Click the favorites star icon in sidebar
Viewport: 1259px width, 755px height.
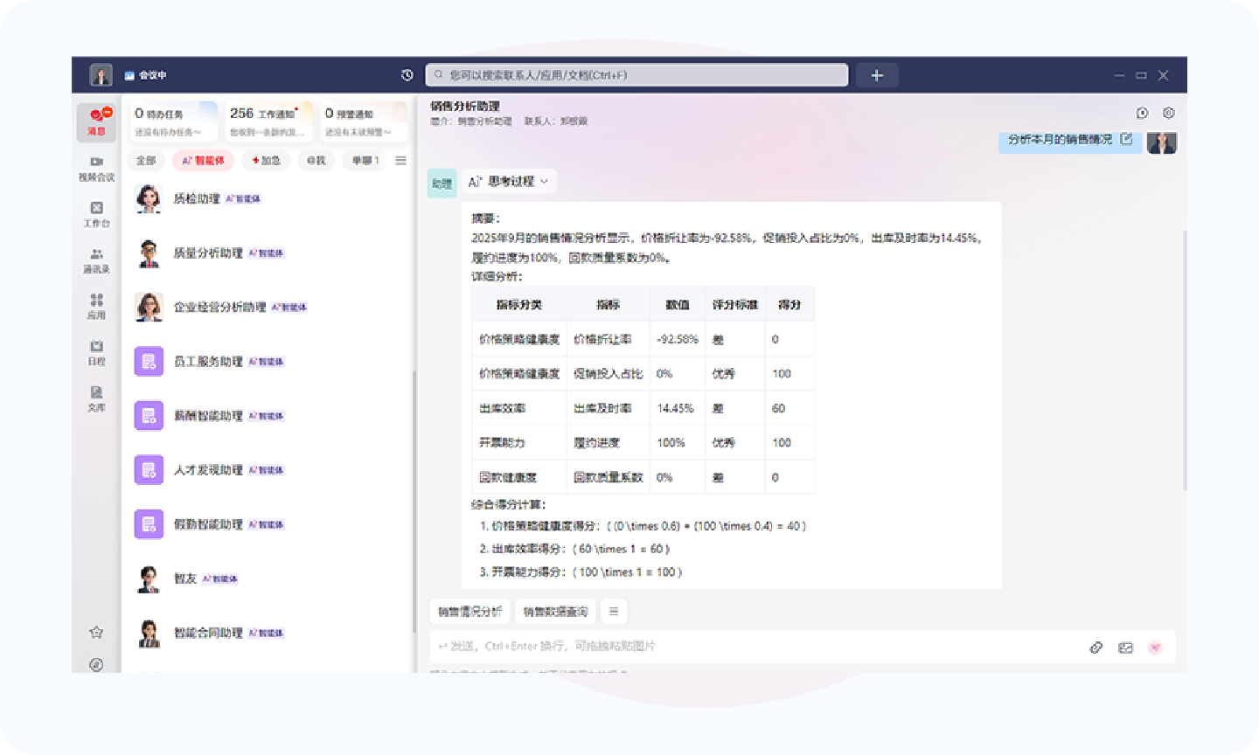96,632
